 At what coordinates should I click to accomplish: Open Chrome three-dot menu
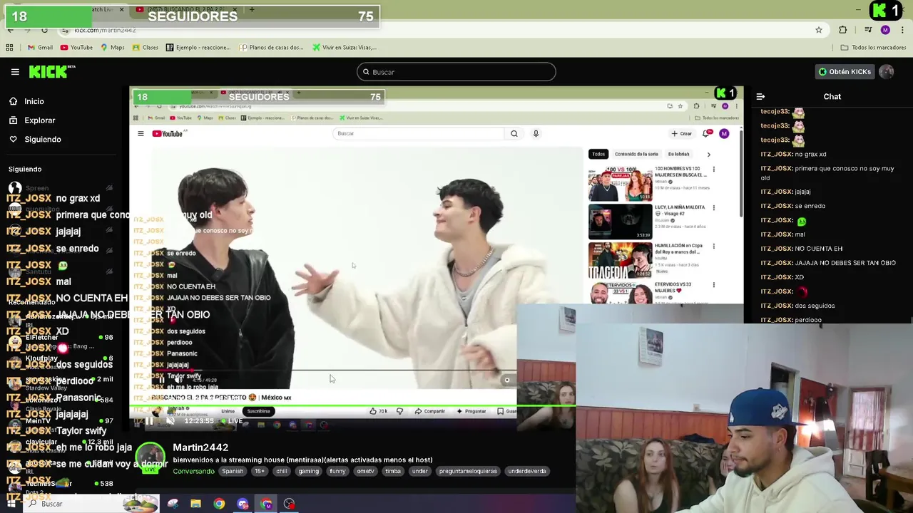point(902,30)
